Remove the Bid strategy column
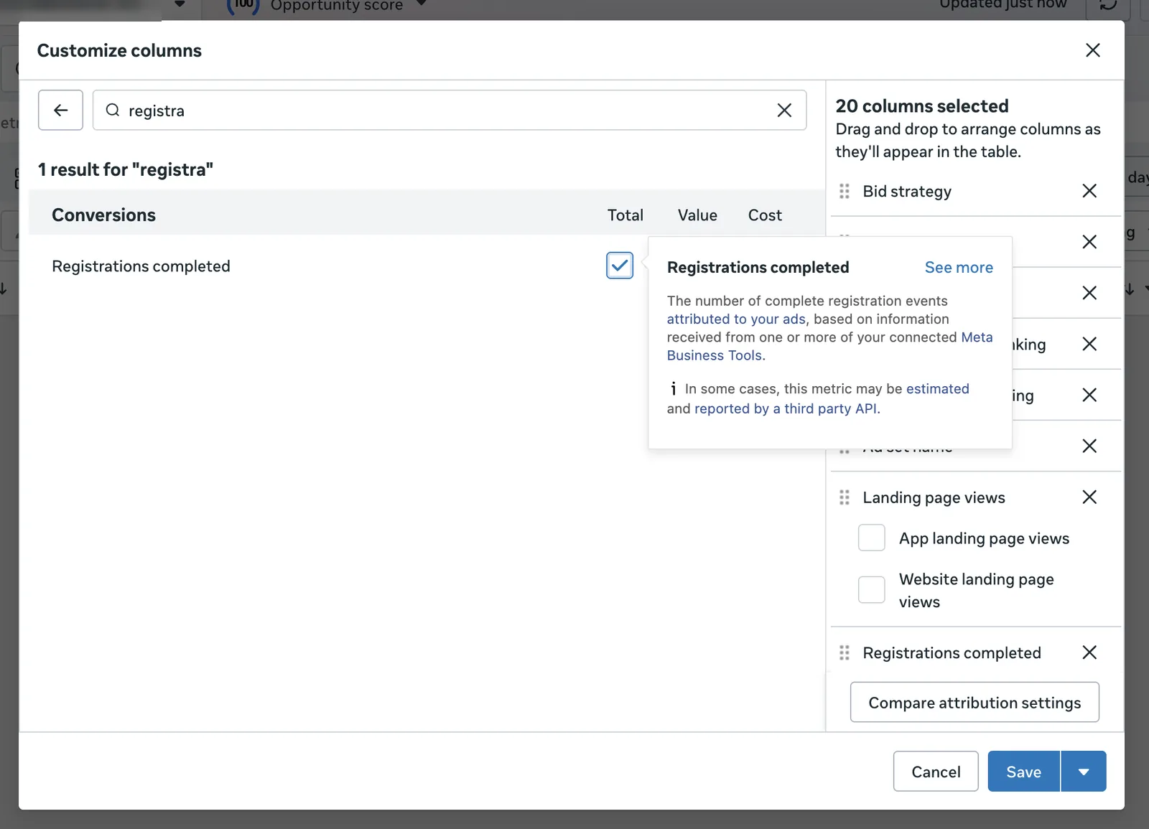 (x=1089, y=191)
